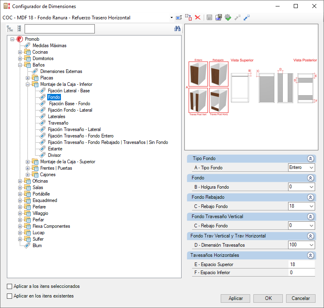This screenshot has width=324, height=308.
Task: Select Fijación Travesaño - Fondo Entero item
Action: click(x=81, y=136)
